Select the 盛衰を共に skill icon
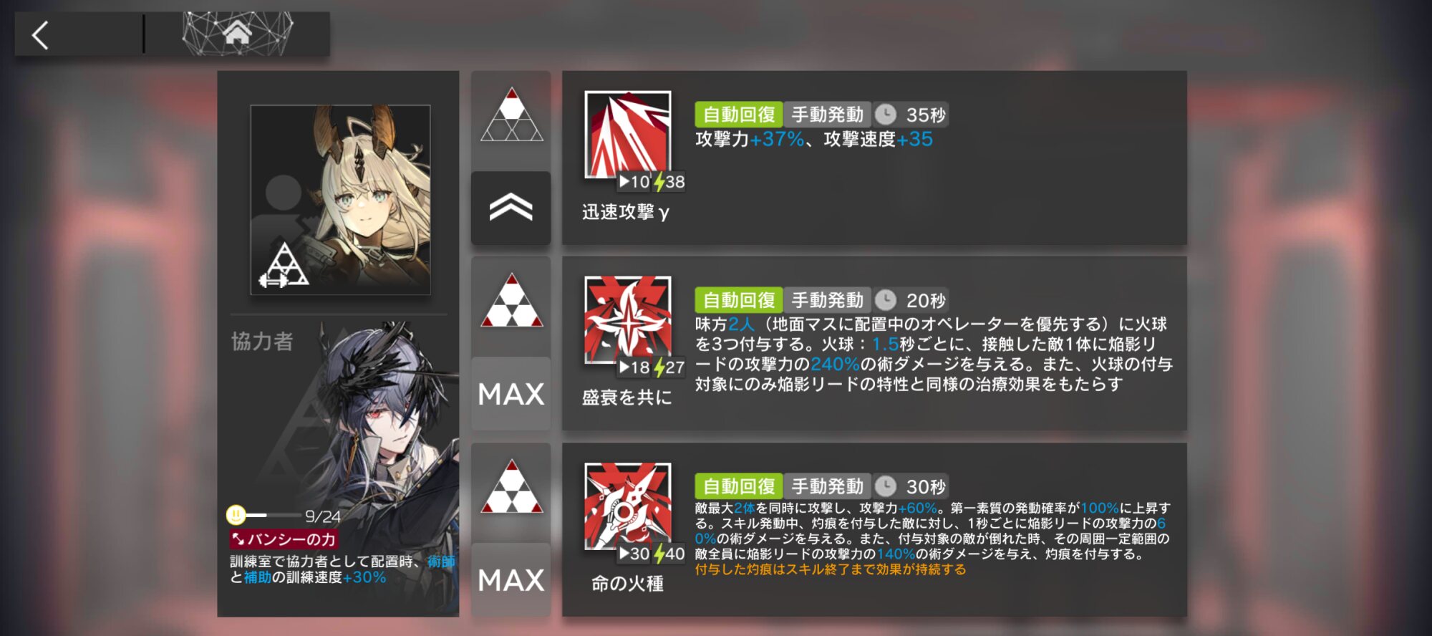Image resolution: width=1432 pixels, height=636 pixels. pos(628,320)
